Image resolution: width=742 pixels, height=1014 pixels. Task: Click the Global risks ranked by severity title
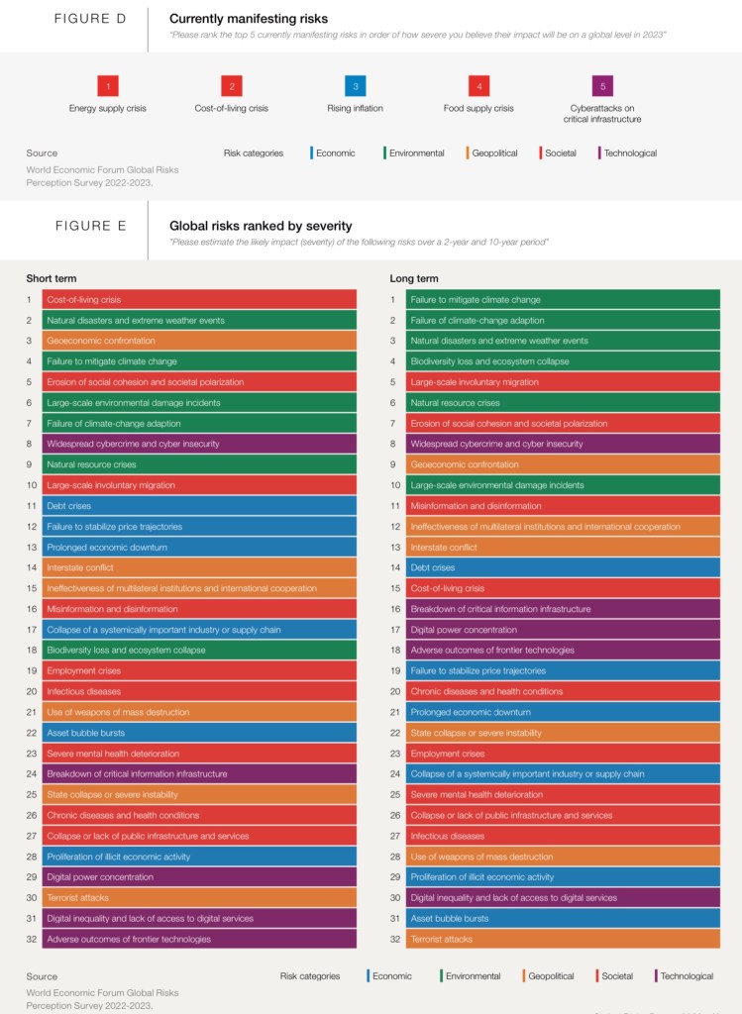pyautogui.click(x=261, y=226)
